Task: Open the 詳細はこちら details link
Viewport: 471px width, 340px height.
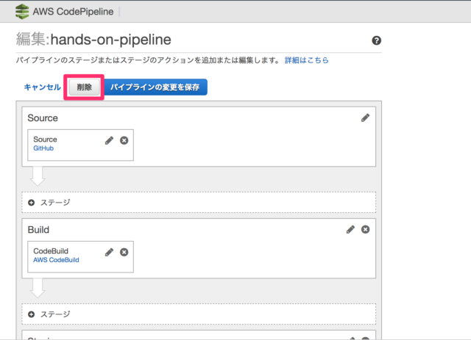Action: pyautogui.click(x=306, y=60)
